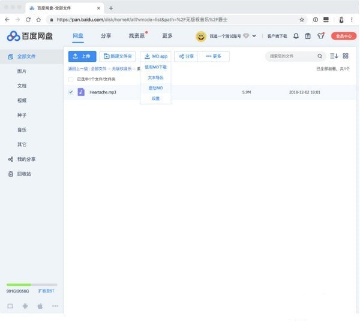This screenshot has width=360, height=325.
Task: Open 我的分享 in the sidebar
Action: [x=26, y=159]
